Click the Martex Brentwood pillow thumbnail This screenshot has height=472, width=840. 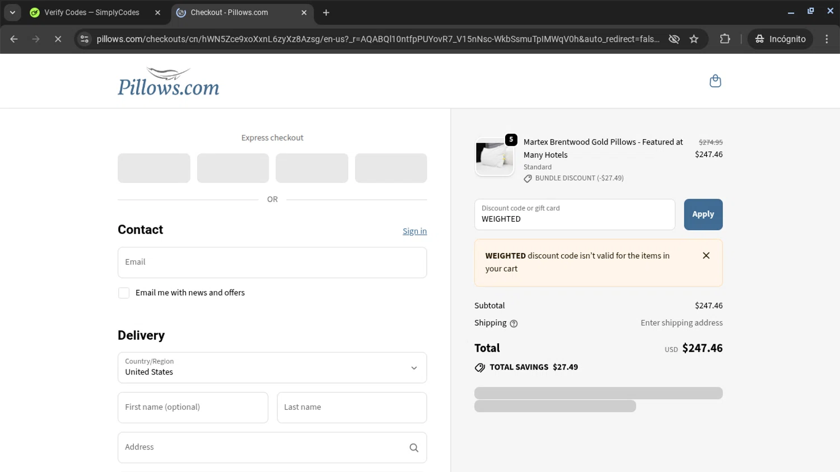point(494,157)
